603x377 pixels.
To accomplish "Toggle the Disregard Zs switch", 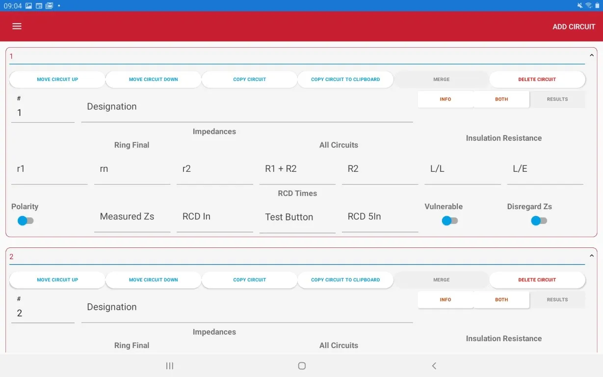I will pyautogui.click(x=539, y=221).
